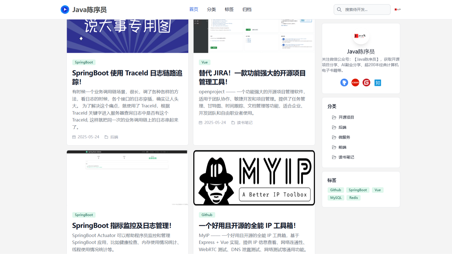The width and height of the screenshot is (452, 254).
Task: Click calendar icon on TraceId post
Action: tap(74, 137)
